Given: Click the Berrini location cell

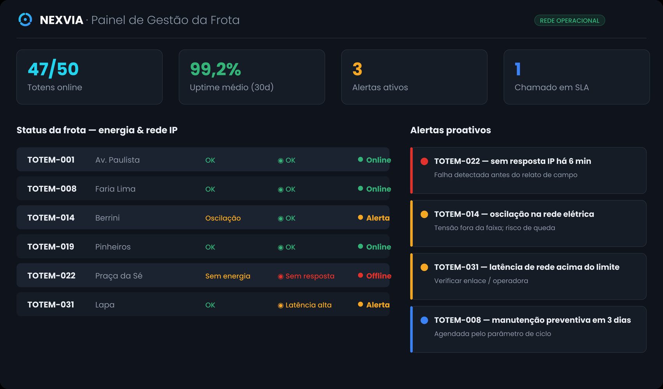Looking at the screenshot, I should point(107,218).
